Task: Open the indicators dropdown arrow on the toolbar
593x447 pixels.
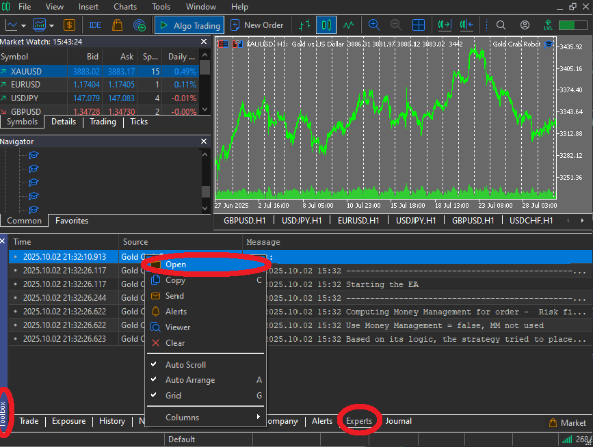Action: (x=51, y=25)
